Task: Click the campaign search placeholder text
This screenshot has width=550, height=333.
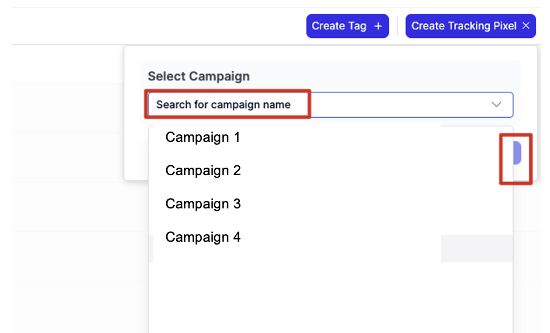Action: tap(223, 104)
